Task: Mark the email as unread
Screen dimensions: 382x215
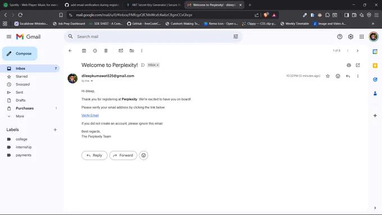Action: [x=121, y=51]
